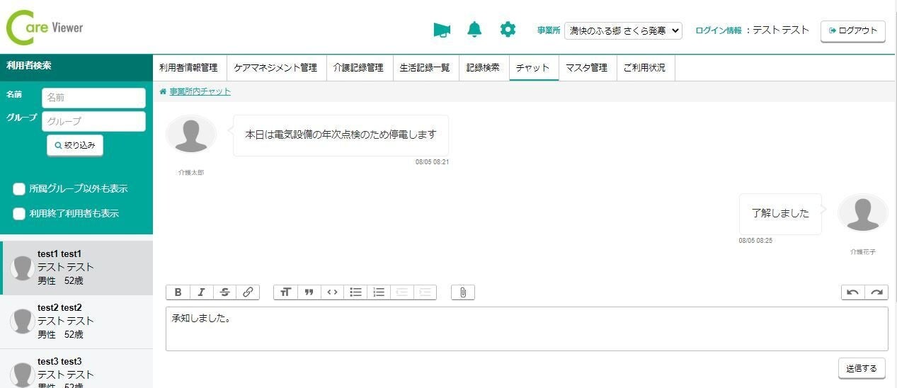Screen dimensions: 897x388
Task: Redo last edit in chat editor
Action: (876, 292)
